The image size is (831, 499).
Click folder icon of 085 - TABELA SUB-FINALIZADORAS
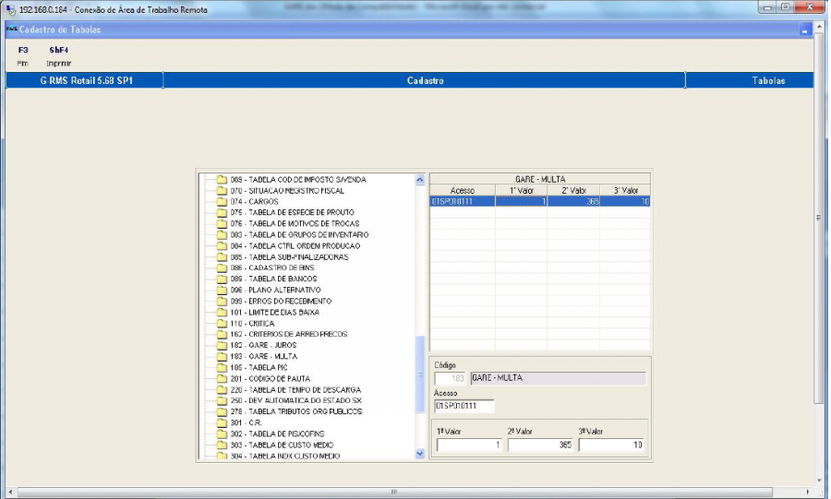222,257
